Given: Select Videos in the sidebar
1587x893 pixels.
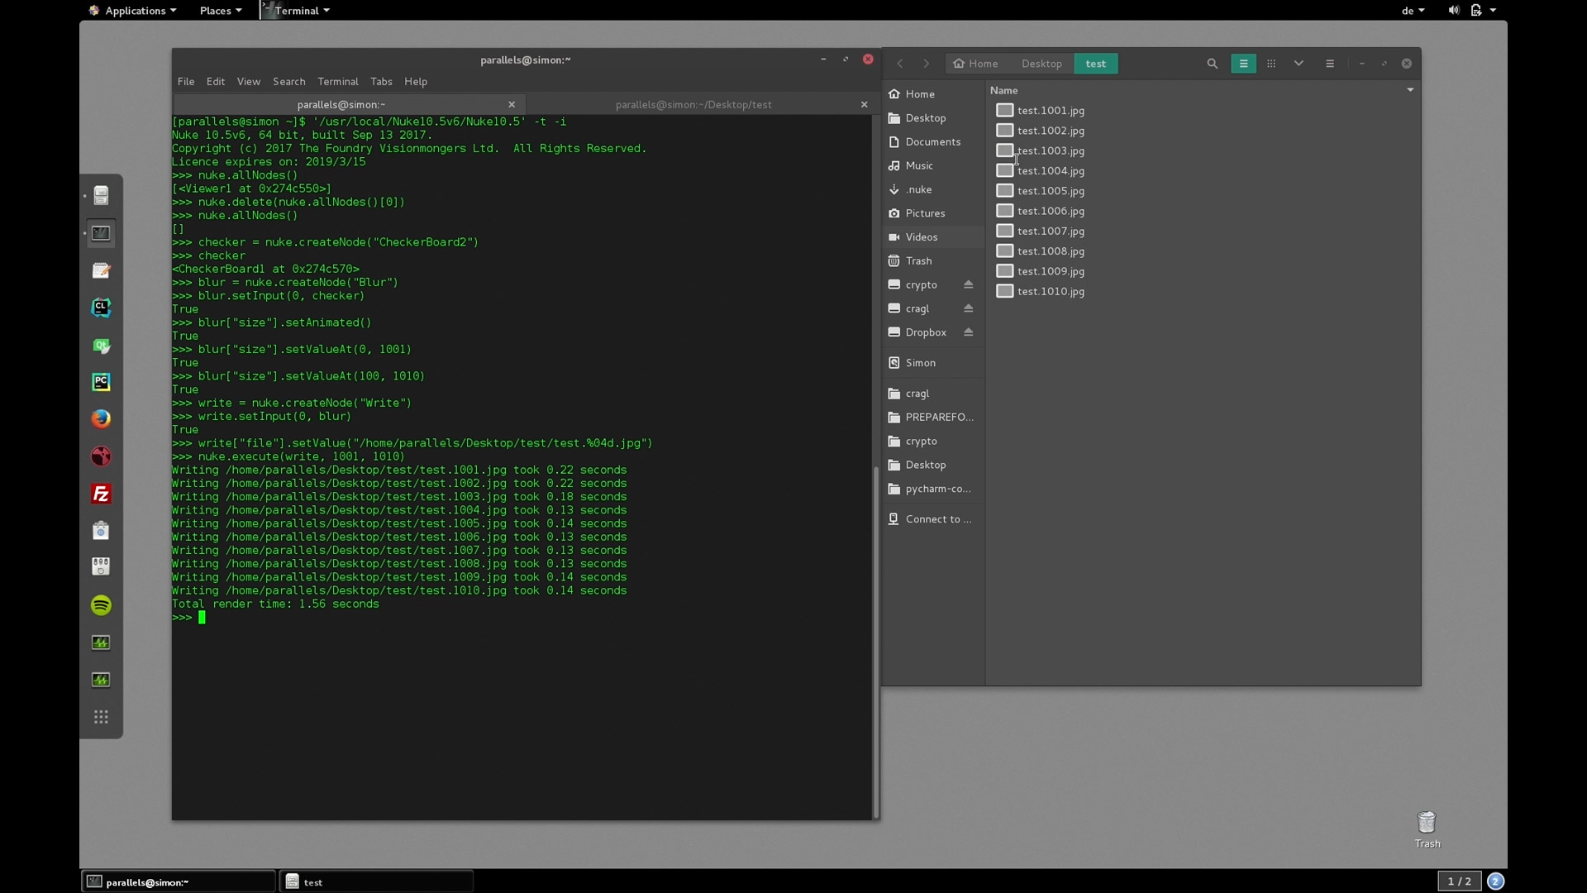Looking at the screenshot, I should point(933,237).
